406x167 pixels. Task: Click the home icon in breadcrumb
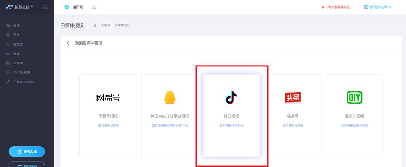click(95, 25)
